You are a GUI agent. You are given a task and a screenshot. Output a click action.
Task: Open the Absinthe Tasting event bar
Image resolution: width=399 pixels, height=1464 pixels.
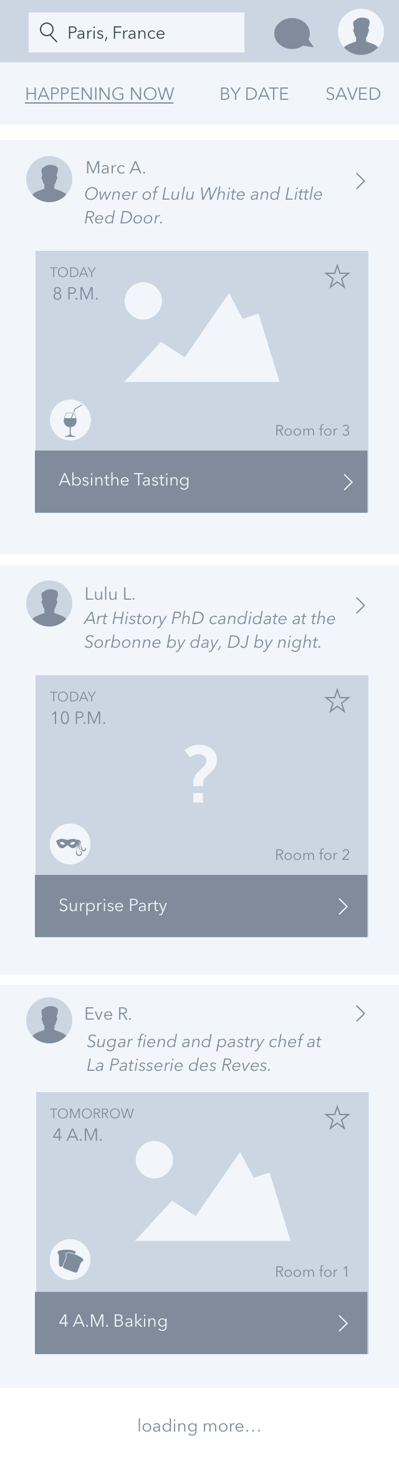pyautogui.click(x=201, y=482)
